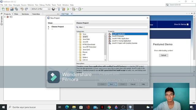The width and height of the screenshot is (196, 110).
Task: Toggle the Show On Startup checkbox
Action: 187,24
